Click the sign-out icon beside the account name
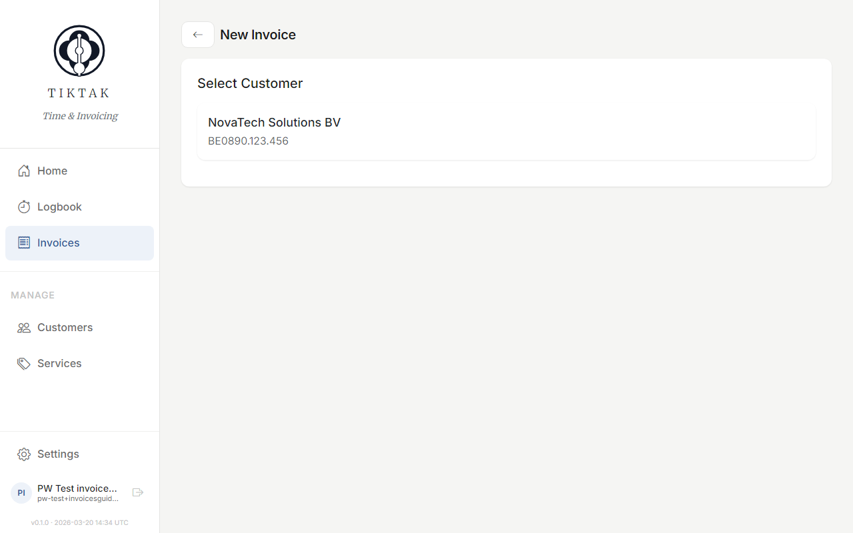Image resolution: width=853 pixels, height=533 pixels. (137, 492)
